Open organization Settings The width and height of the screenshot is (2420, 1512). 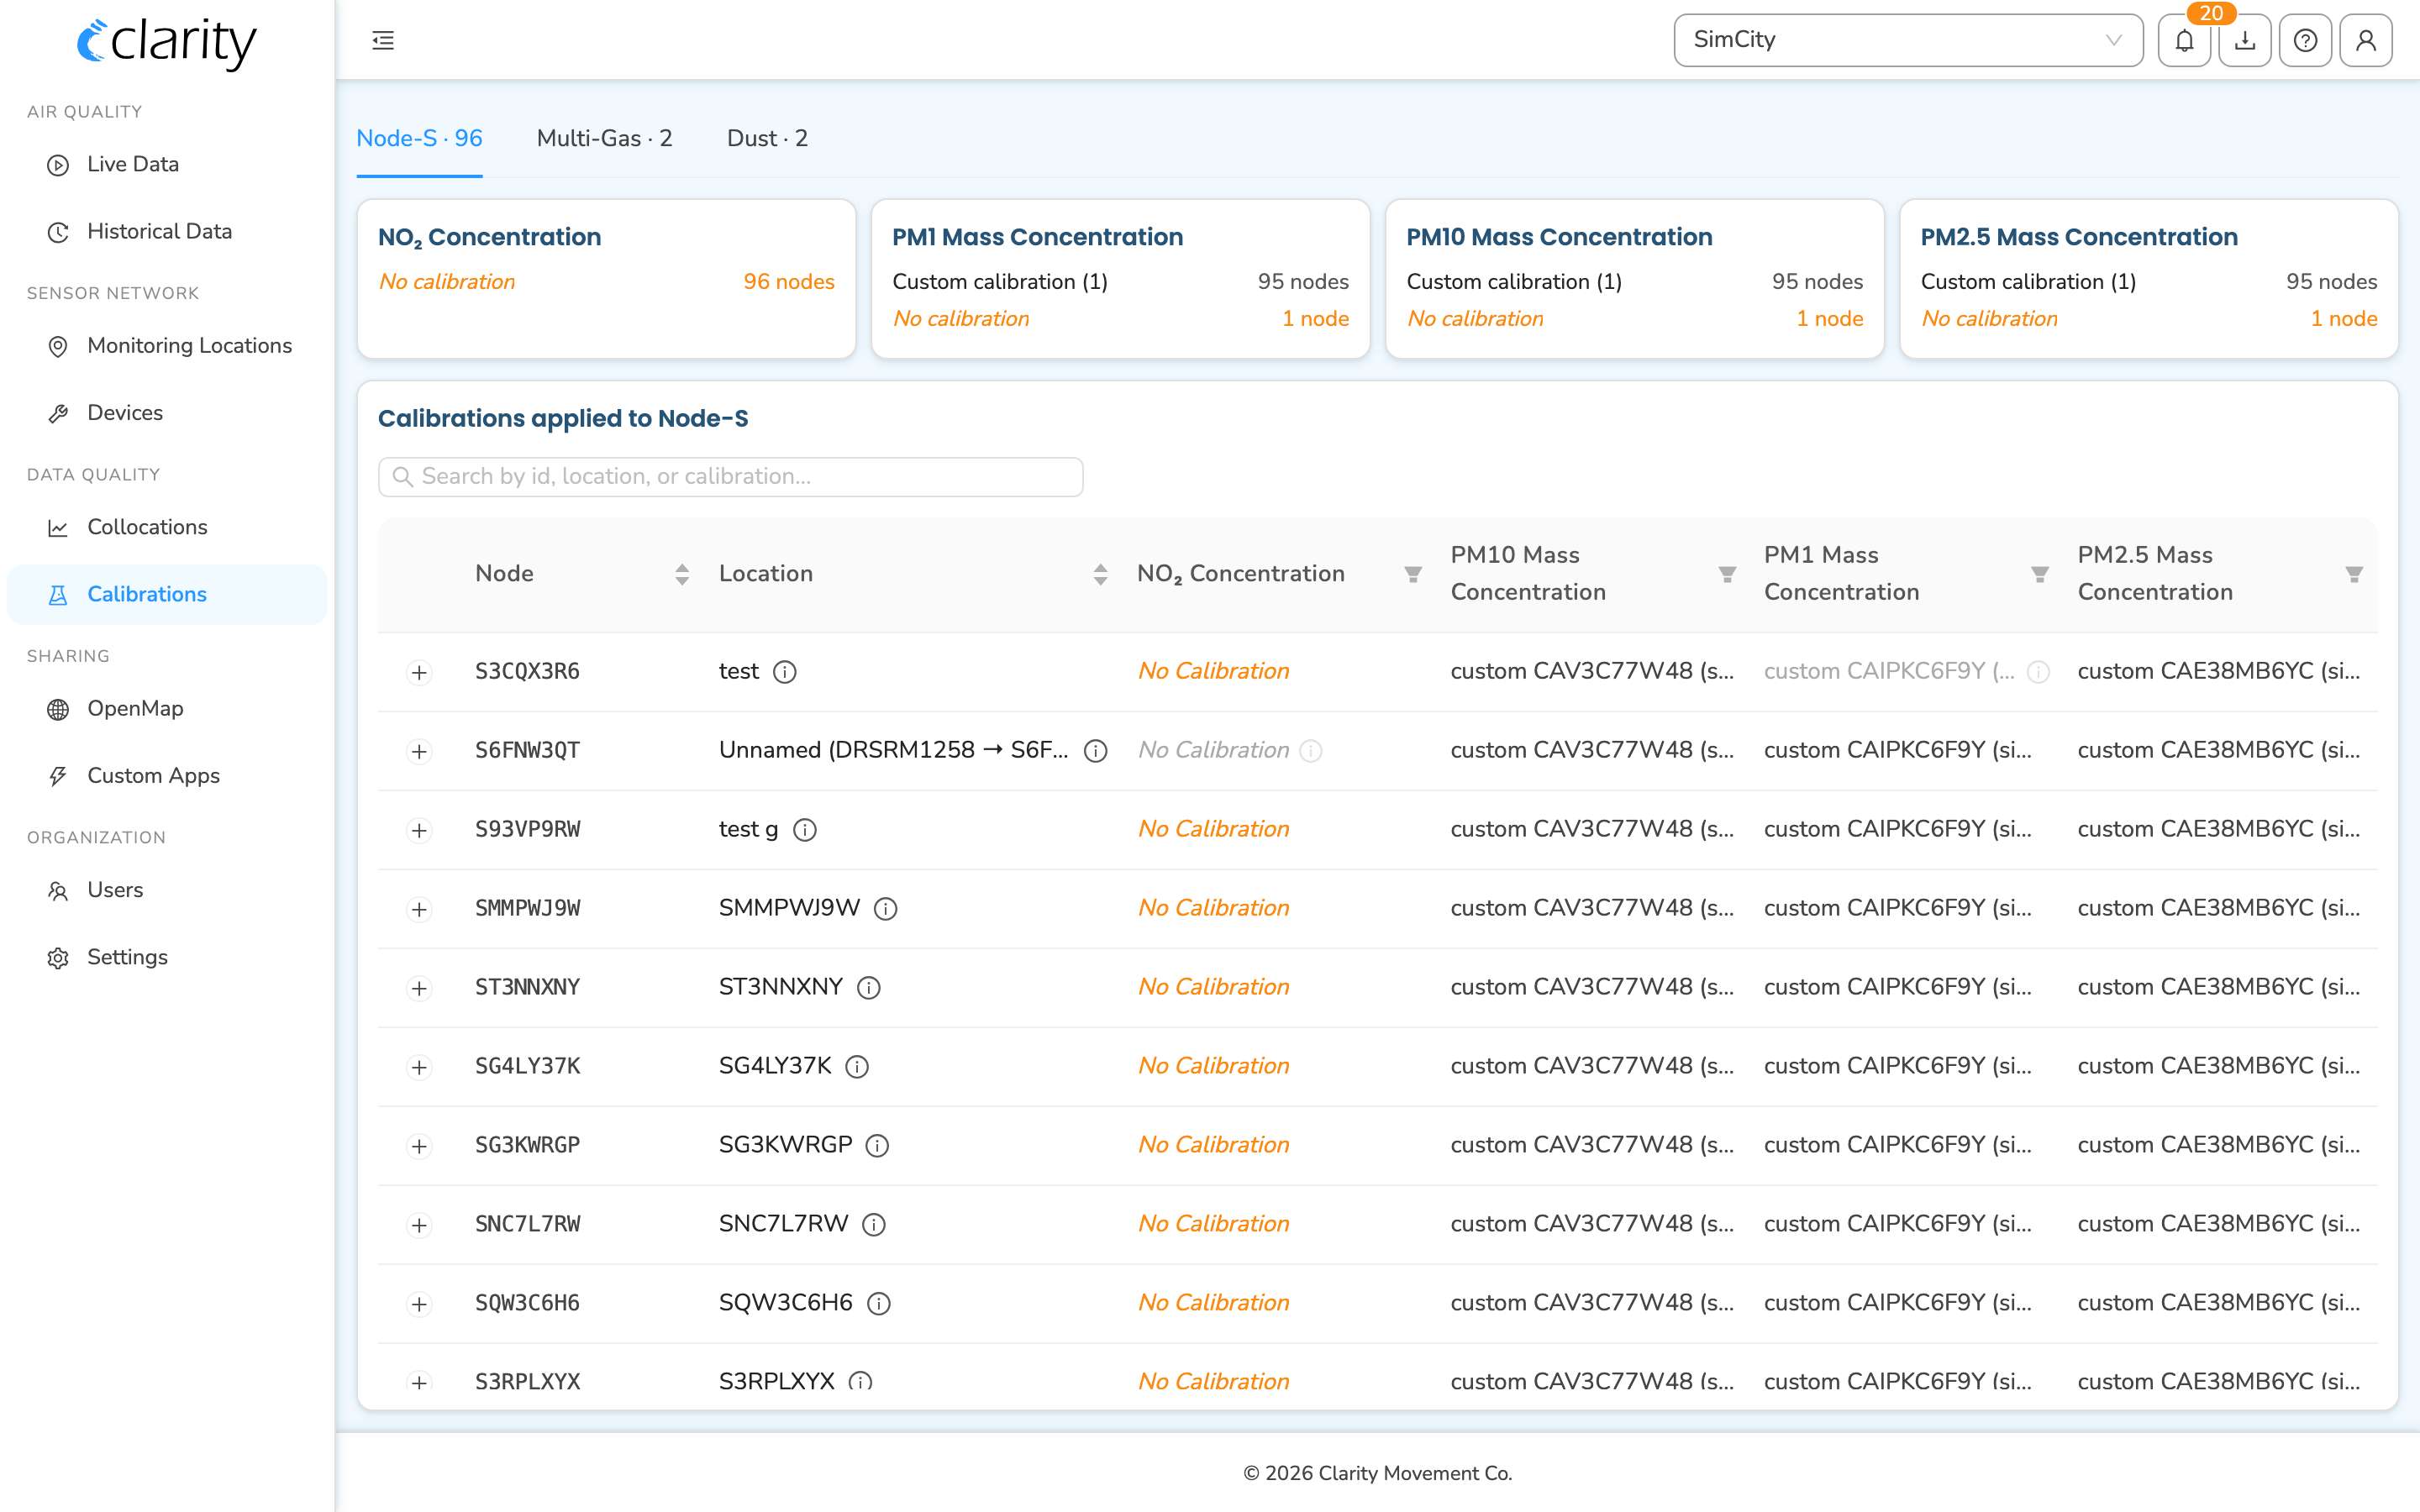[x=167, y=957]
